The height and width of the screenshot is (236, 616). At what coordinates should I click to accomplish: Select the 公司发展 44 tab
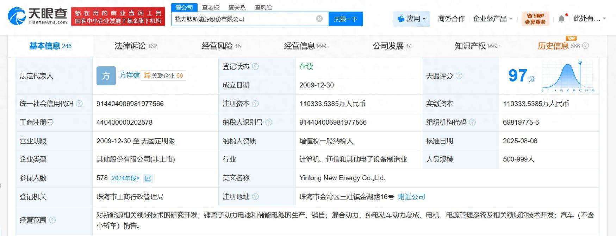point(392,46)
